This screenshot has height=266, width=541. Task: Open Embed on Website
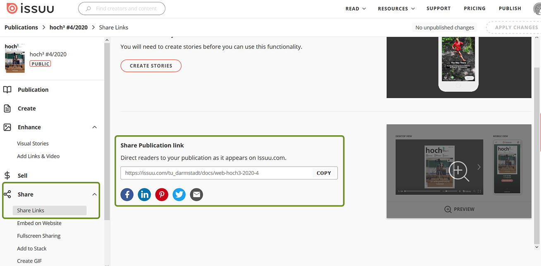coord(39,223)
